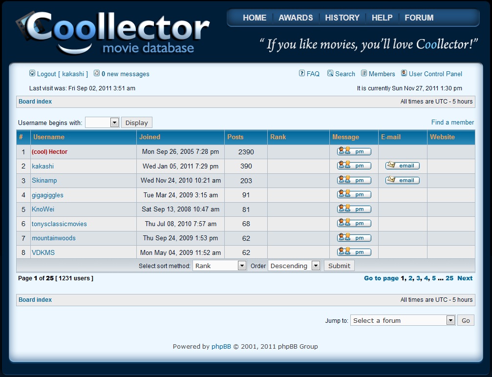Sort by the Rank column header
The image size is (492, 377).
(278, 137)
